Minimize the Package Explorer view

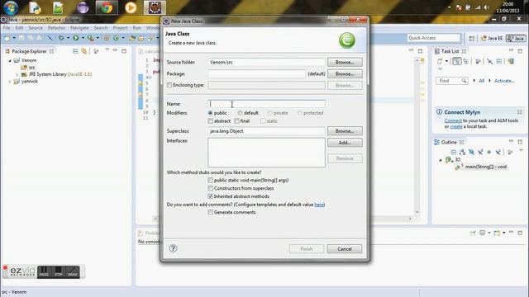[x=115, y=50]
